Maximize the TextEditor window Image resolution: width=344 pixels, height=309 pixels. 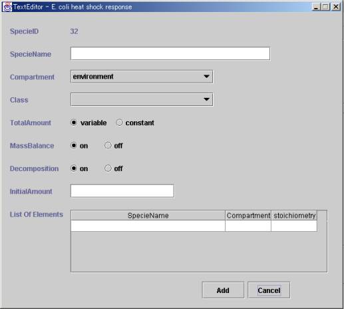tap(325, 7)
